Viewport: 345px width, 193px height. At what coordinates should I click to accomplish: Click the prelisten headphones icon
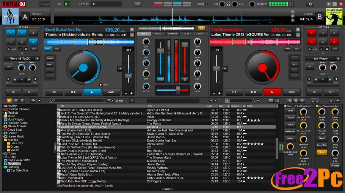click(x=253, y=101)
